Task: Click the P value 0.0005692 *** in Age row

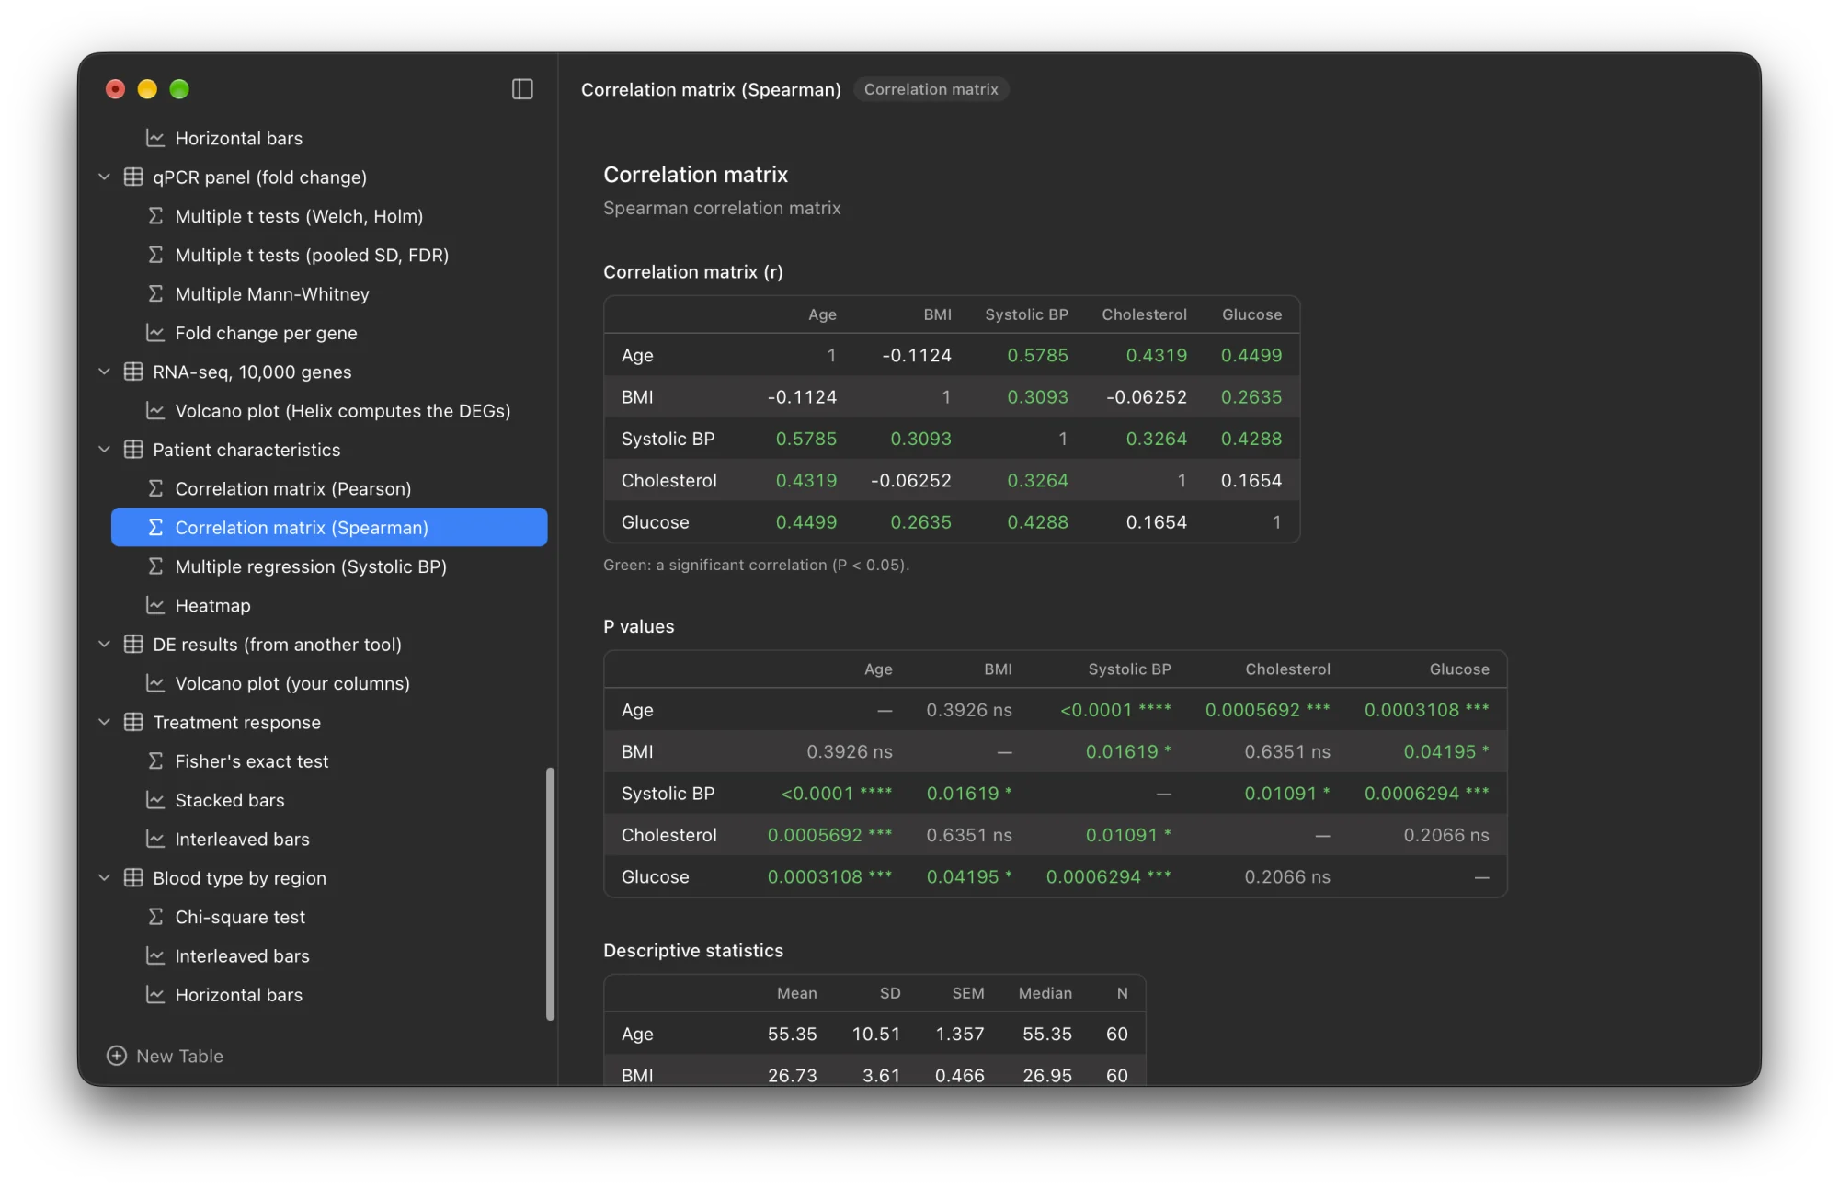Action: [x=1267, y=710]
